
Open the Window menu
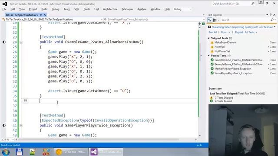point(156,9)
